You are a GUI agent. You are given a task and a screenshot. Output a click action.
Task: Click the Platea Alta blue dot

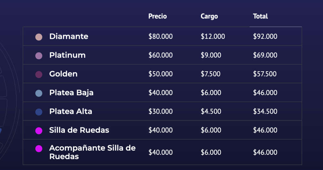tap(39, 112)
